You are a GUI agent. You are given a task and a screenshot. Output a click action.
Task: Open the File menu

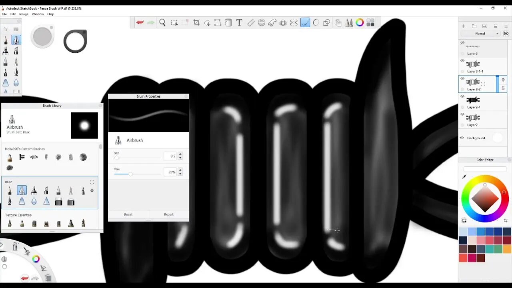point(4,14)
